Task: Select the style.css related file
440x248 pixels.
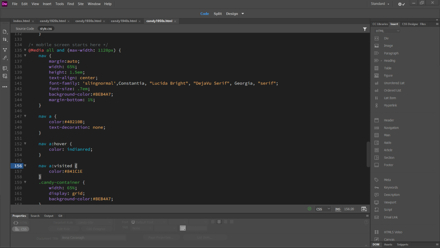Action: click(46, 29)
